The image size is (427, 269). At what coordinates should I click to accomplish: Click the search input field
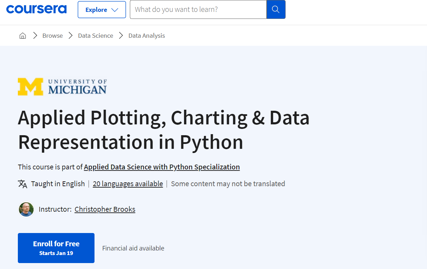click(x=198, y=9)
